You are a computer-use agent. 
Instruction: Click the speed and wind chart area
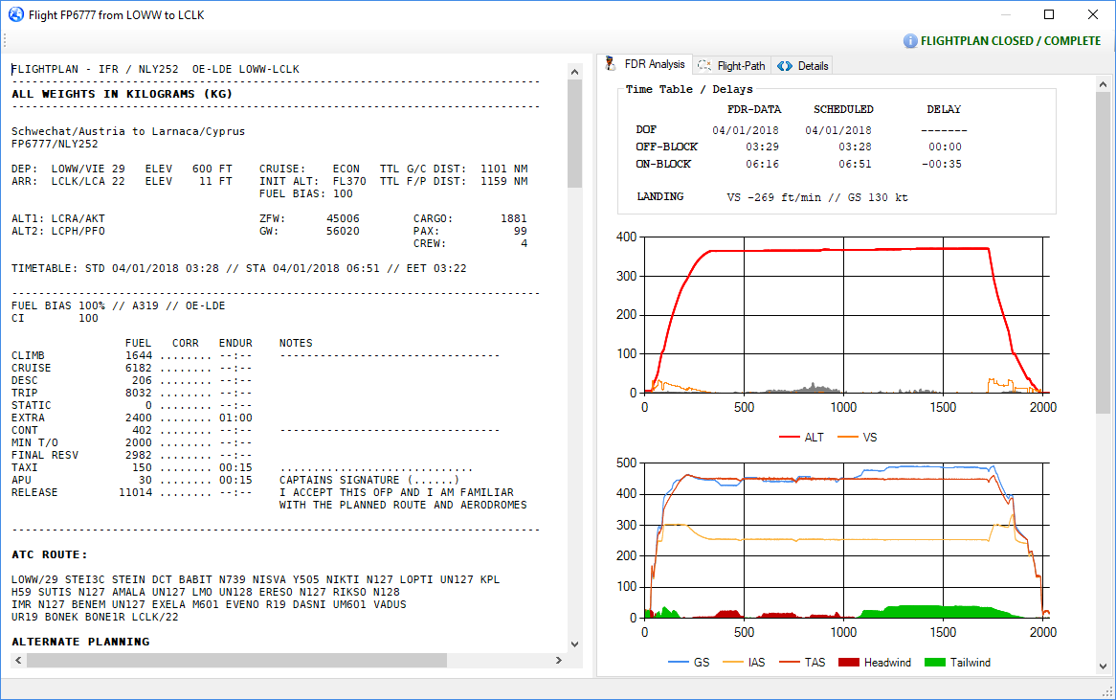pos(846,540)
